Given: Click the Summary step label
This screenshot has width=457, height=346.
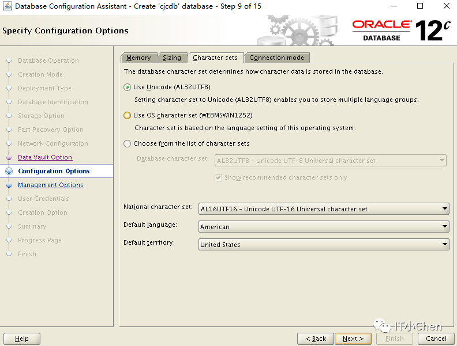Looking at the screenshot, I should 32,226.
